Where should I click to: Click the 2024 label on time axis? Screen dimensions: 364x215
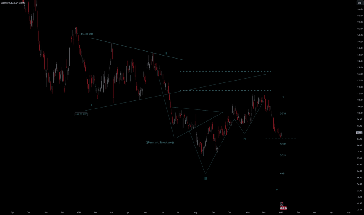pos(79,213)
